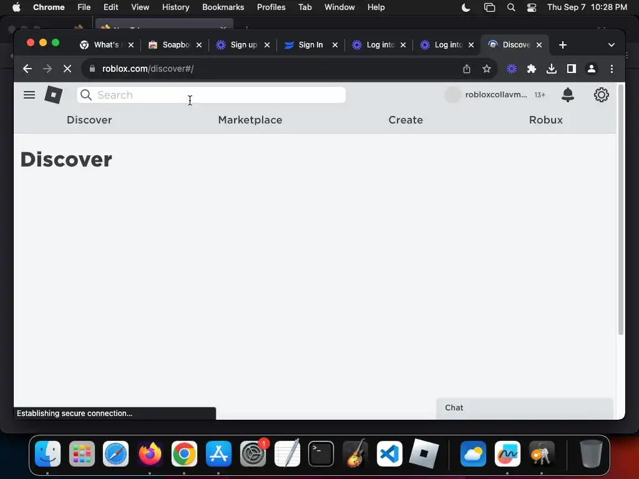Open the Extensions puzzle piece menu
639x479 pixels.
(x=532, y=69)
